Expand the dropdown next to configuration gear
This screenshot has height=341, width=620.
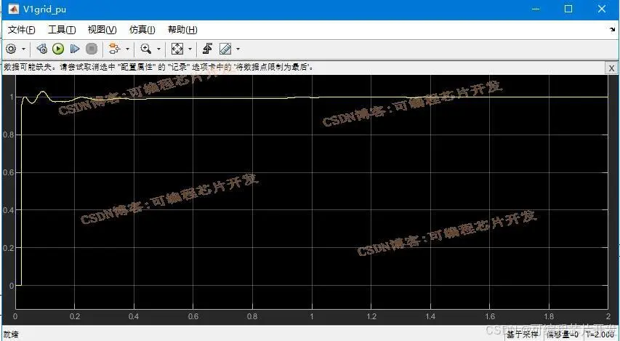pos(23,49)
